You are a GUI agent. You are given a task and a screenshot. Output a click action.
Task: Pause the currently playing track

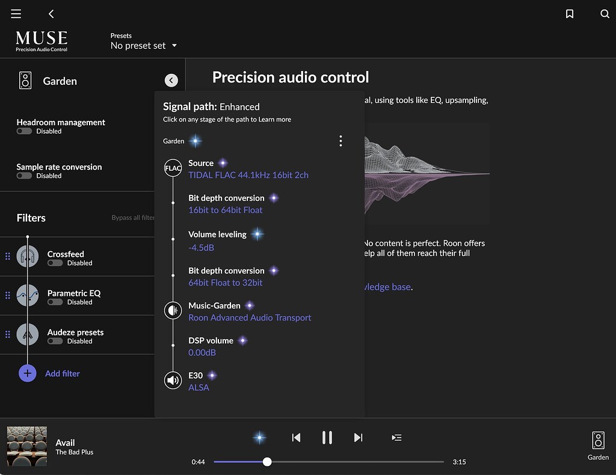(327, 438)
